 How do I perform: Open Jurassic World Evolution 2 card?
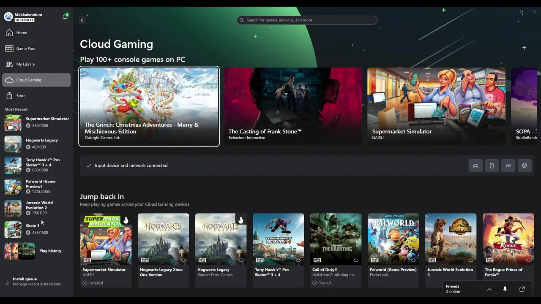point(451,250)
